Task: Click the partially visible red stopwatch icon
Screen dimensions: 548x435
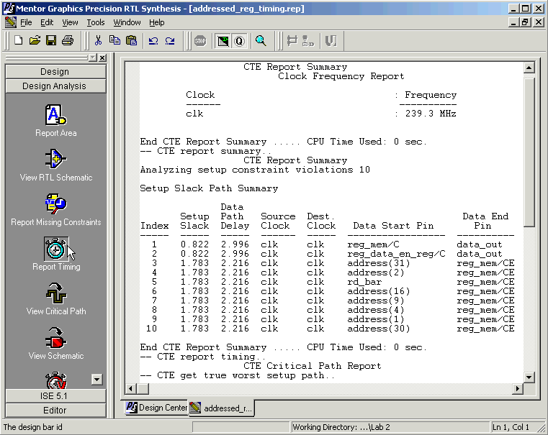Action: (56, 380)
